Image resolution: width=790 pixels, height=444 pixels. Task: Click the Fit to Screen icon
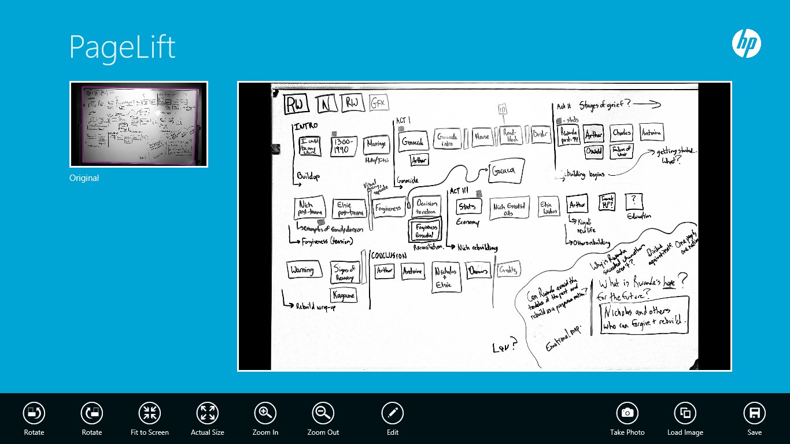150,413
